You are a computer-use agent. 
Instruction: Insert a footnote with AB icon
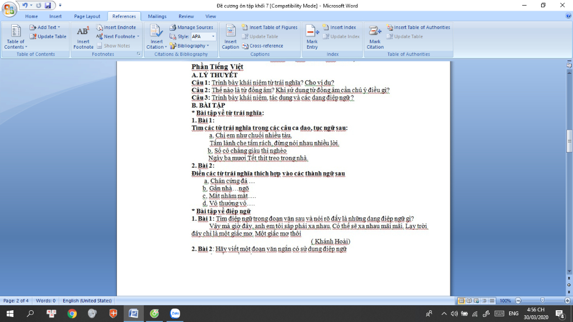pyautogui.click(x=83, y=36)
